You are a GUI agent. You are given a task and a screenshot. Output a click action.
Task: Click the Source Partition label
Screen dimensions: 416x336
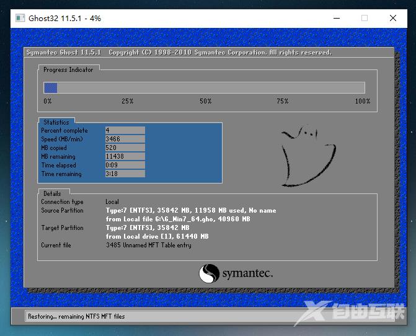pos(63,211)
